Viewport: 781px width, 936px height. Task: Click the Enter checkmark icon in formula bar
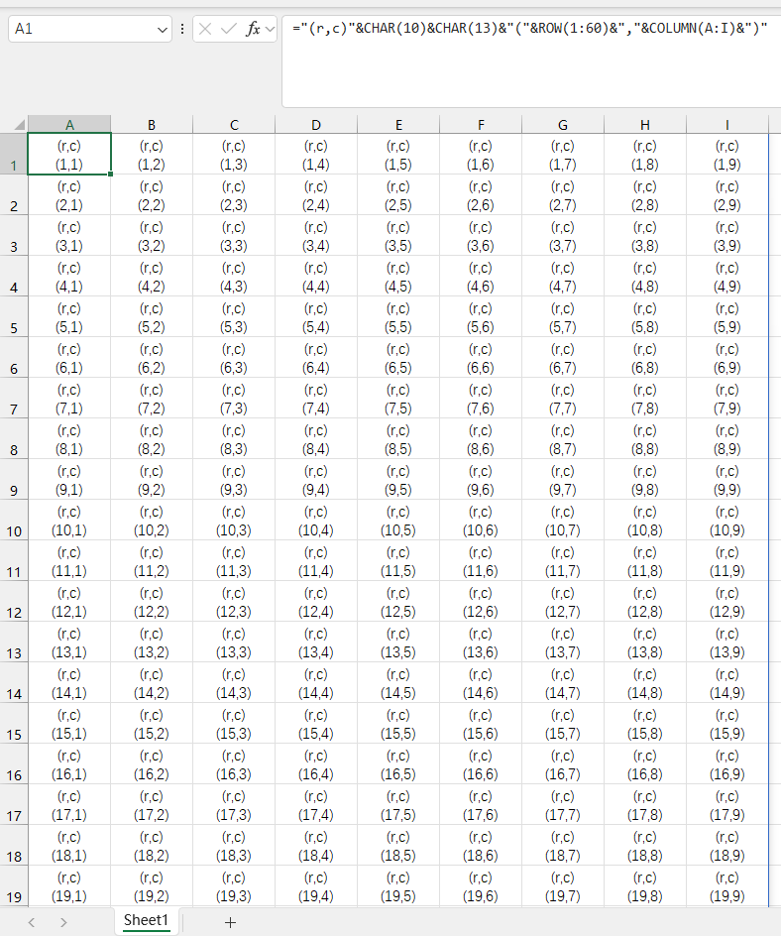(x=229, y=30)
